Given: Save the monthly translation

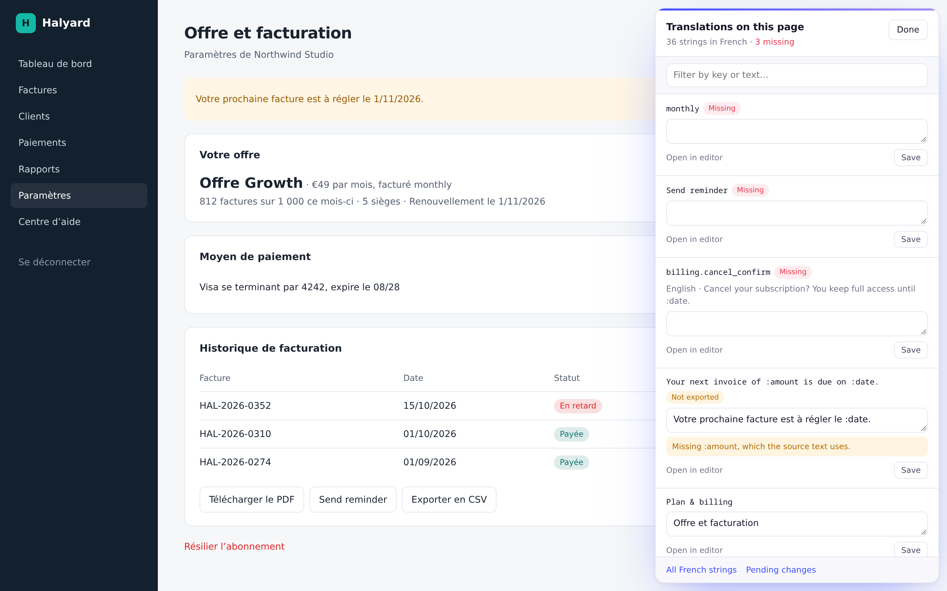Looking at the screenshot, I should click(x=911, y=158).
